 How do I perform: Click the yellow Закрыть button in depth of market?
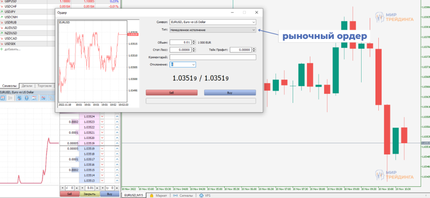[x=90, y=194]
